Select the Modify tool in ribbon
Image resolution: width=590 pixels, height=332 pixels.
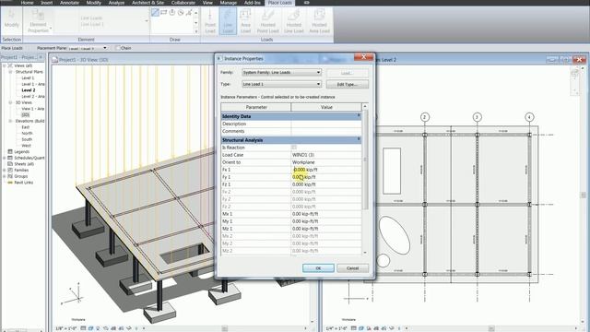coord(12,19)
